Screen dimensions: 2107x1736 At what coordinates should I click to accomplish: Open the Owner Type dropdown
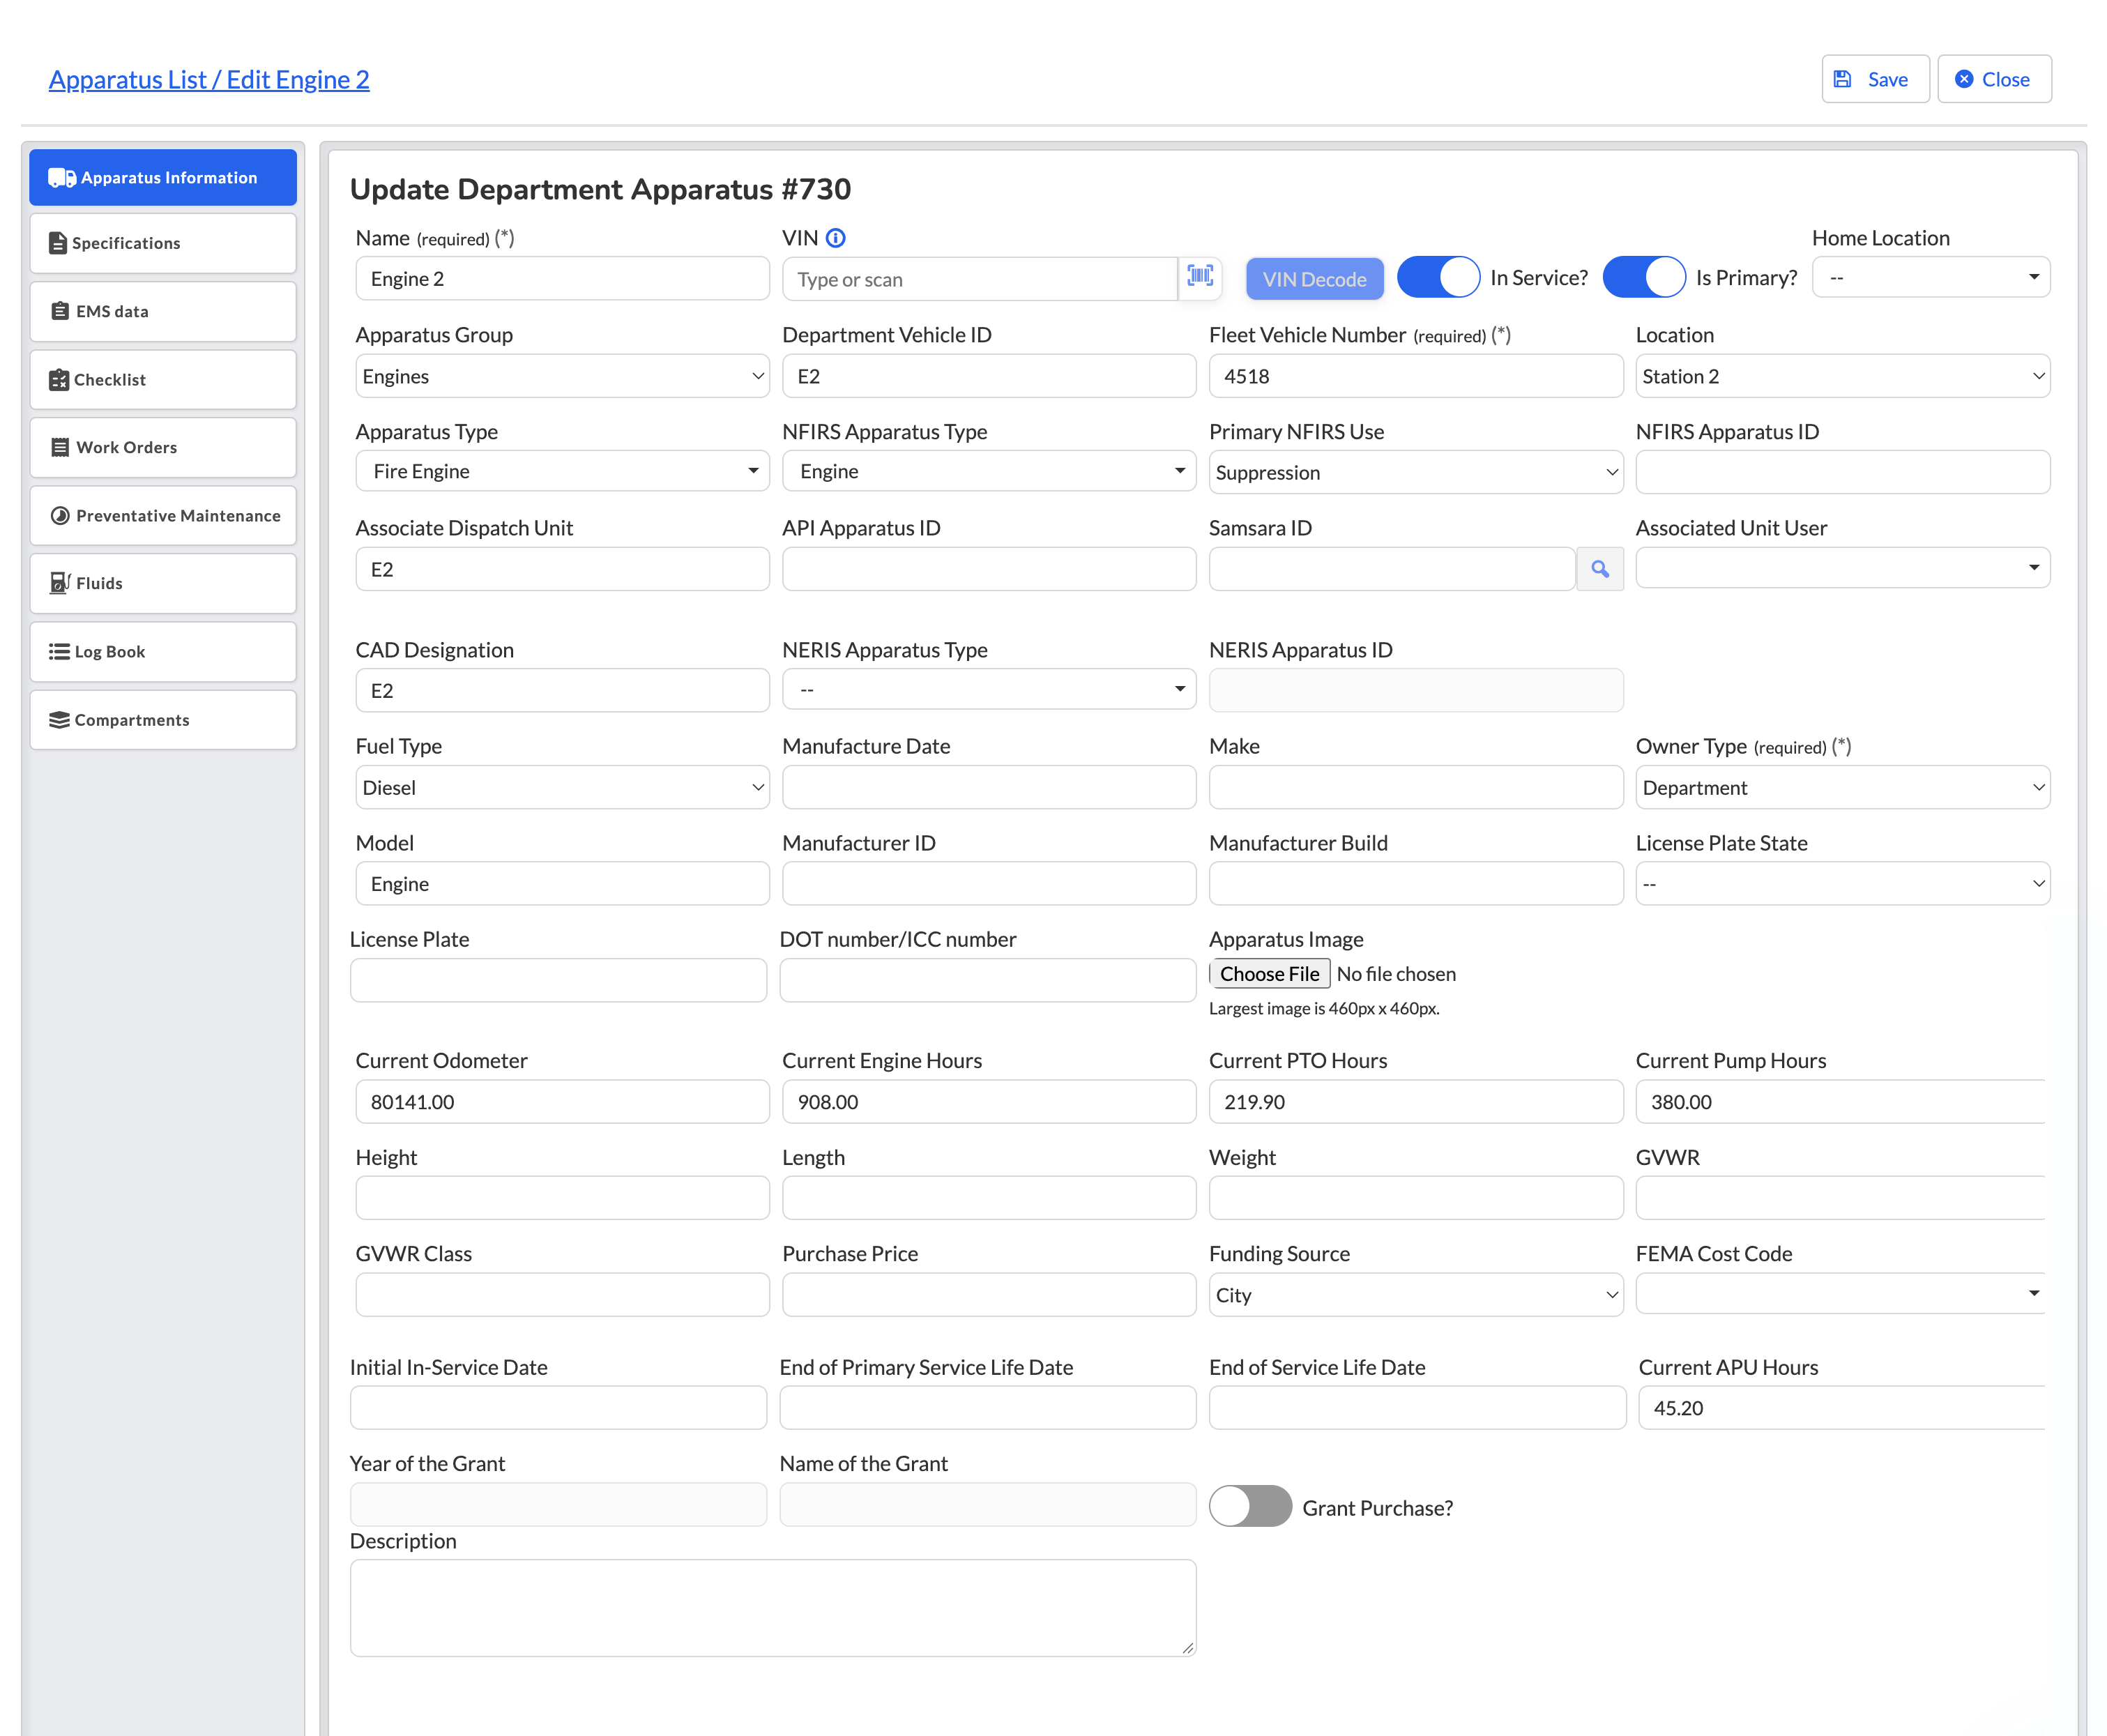[1842, 787]
